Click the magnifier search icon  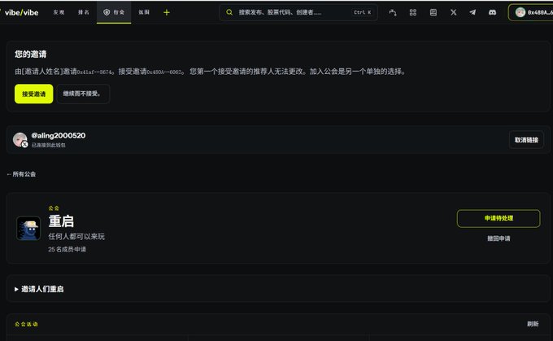(x=229, y=12)
